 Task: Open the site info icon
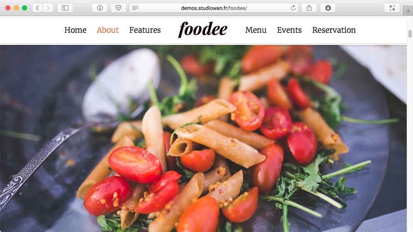click(x=100, y=8)
